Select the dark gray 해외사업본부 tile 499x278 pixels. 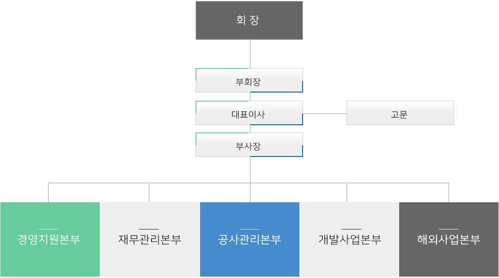[449, 239]
